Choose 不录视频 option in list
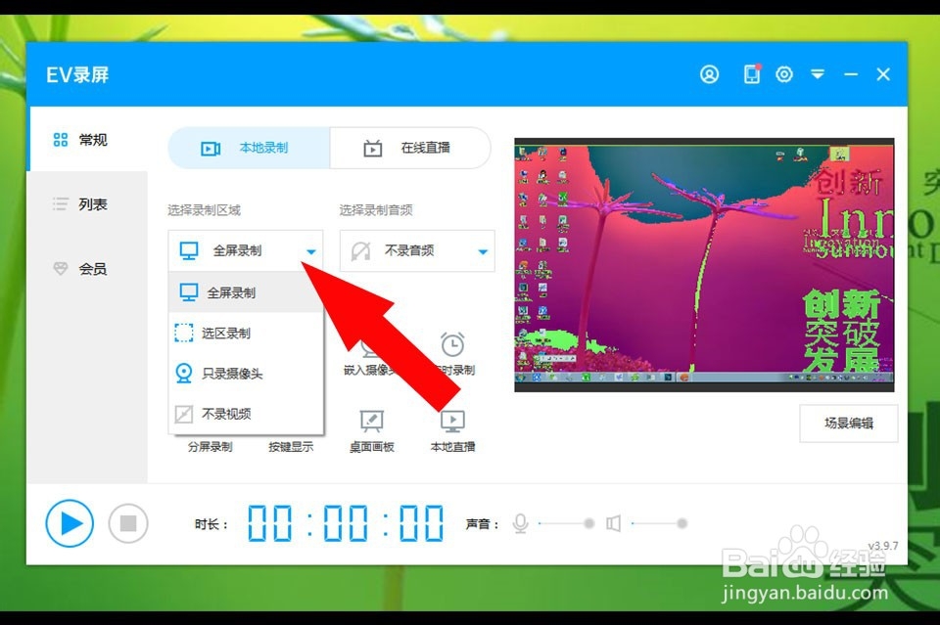 pyautogui.click(x=246, y=414)
